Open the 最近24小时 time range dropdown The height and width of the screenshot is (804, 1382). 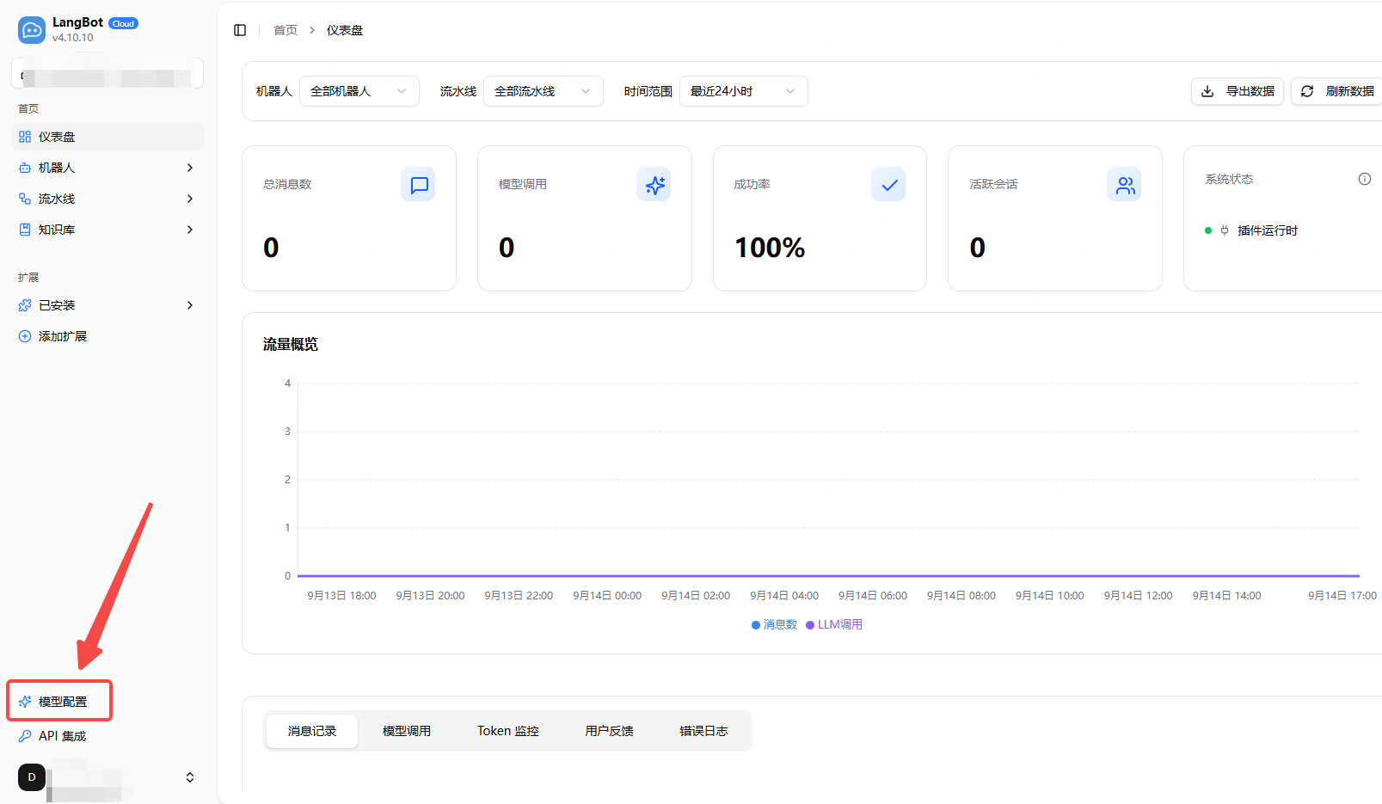[744, 91]
